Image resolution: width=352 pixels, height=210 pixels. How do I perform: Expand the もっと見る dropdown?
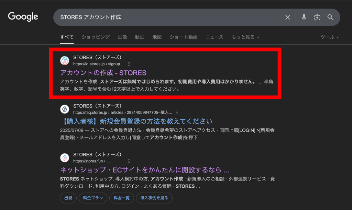click(245, 37)
